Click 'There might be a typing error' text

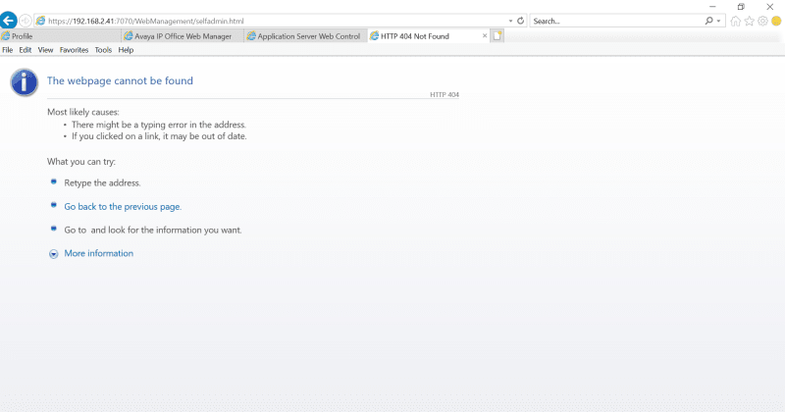tap(159, 125)
